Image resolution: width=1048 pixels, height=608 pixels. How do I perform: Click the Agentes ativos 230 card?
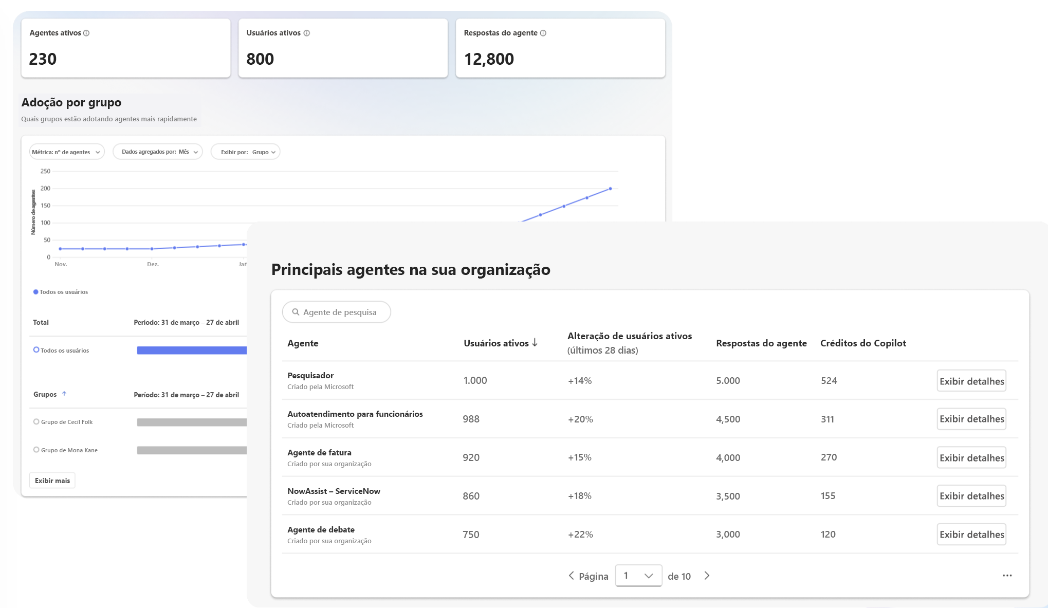(x=126, y=48)
